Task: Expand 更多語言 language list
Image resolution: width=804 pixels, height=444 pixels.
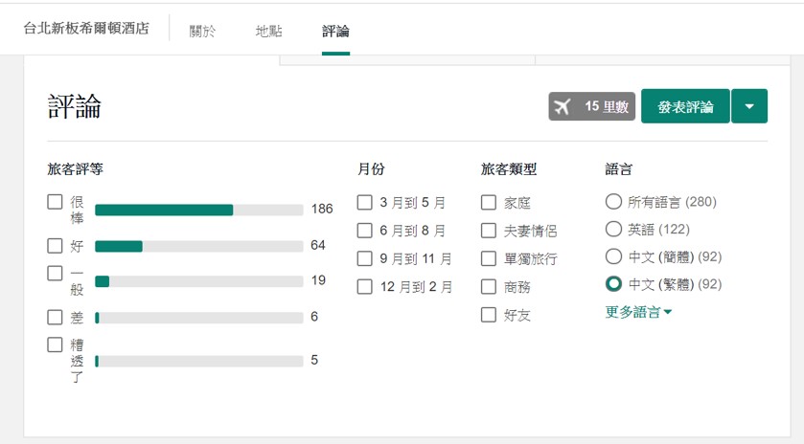Action: (638, 312)
